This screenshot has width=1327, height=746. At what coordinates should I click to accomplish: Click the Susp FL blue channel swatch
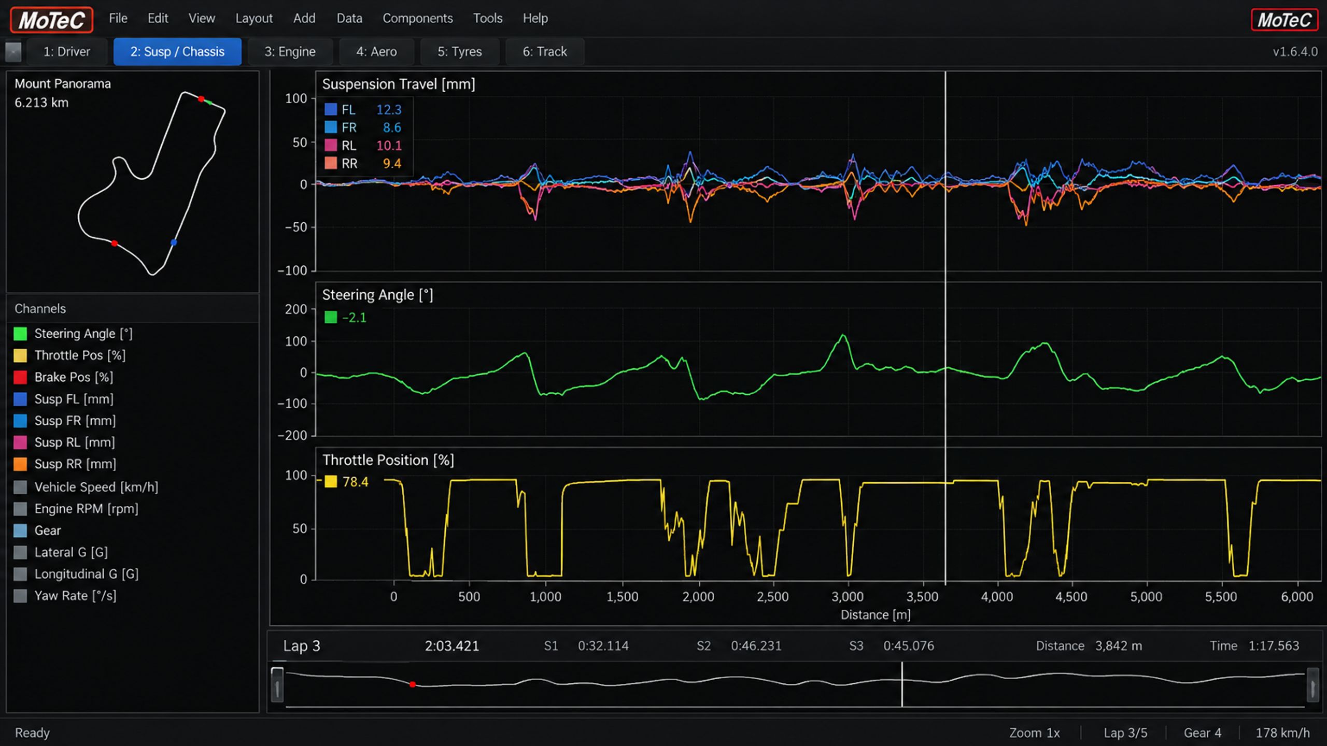point(20,399)
